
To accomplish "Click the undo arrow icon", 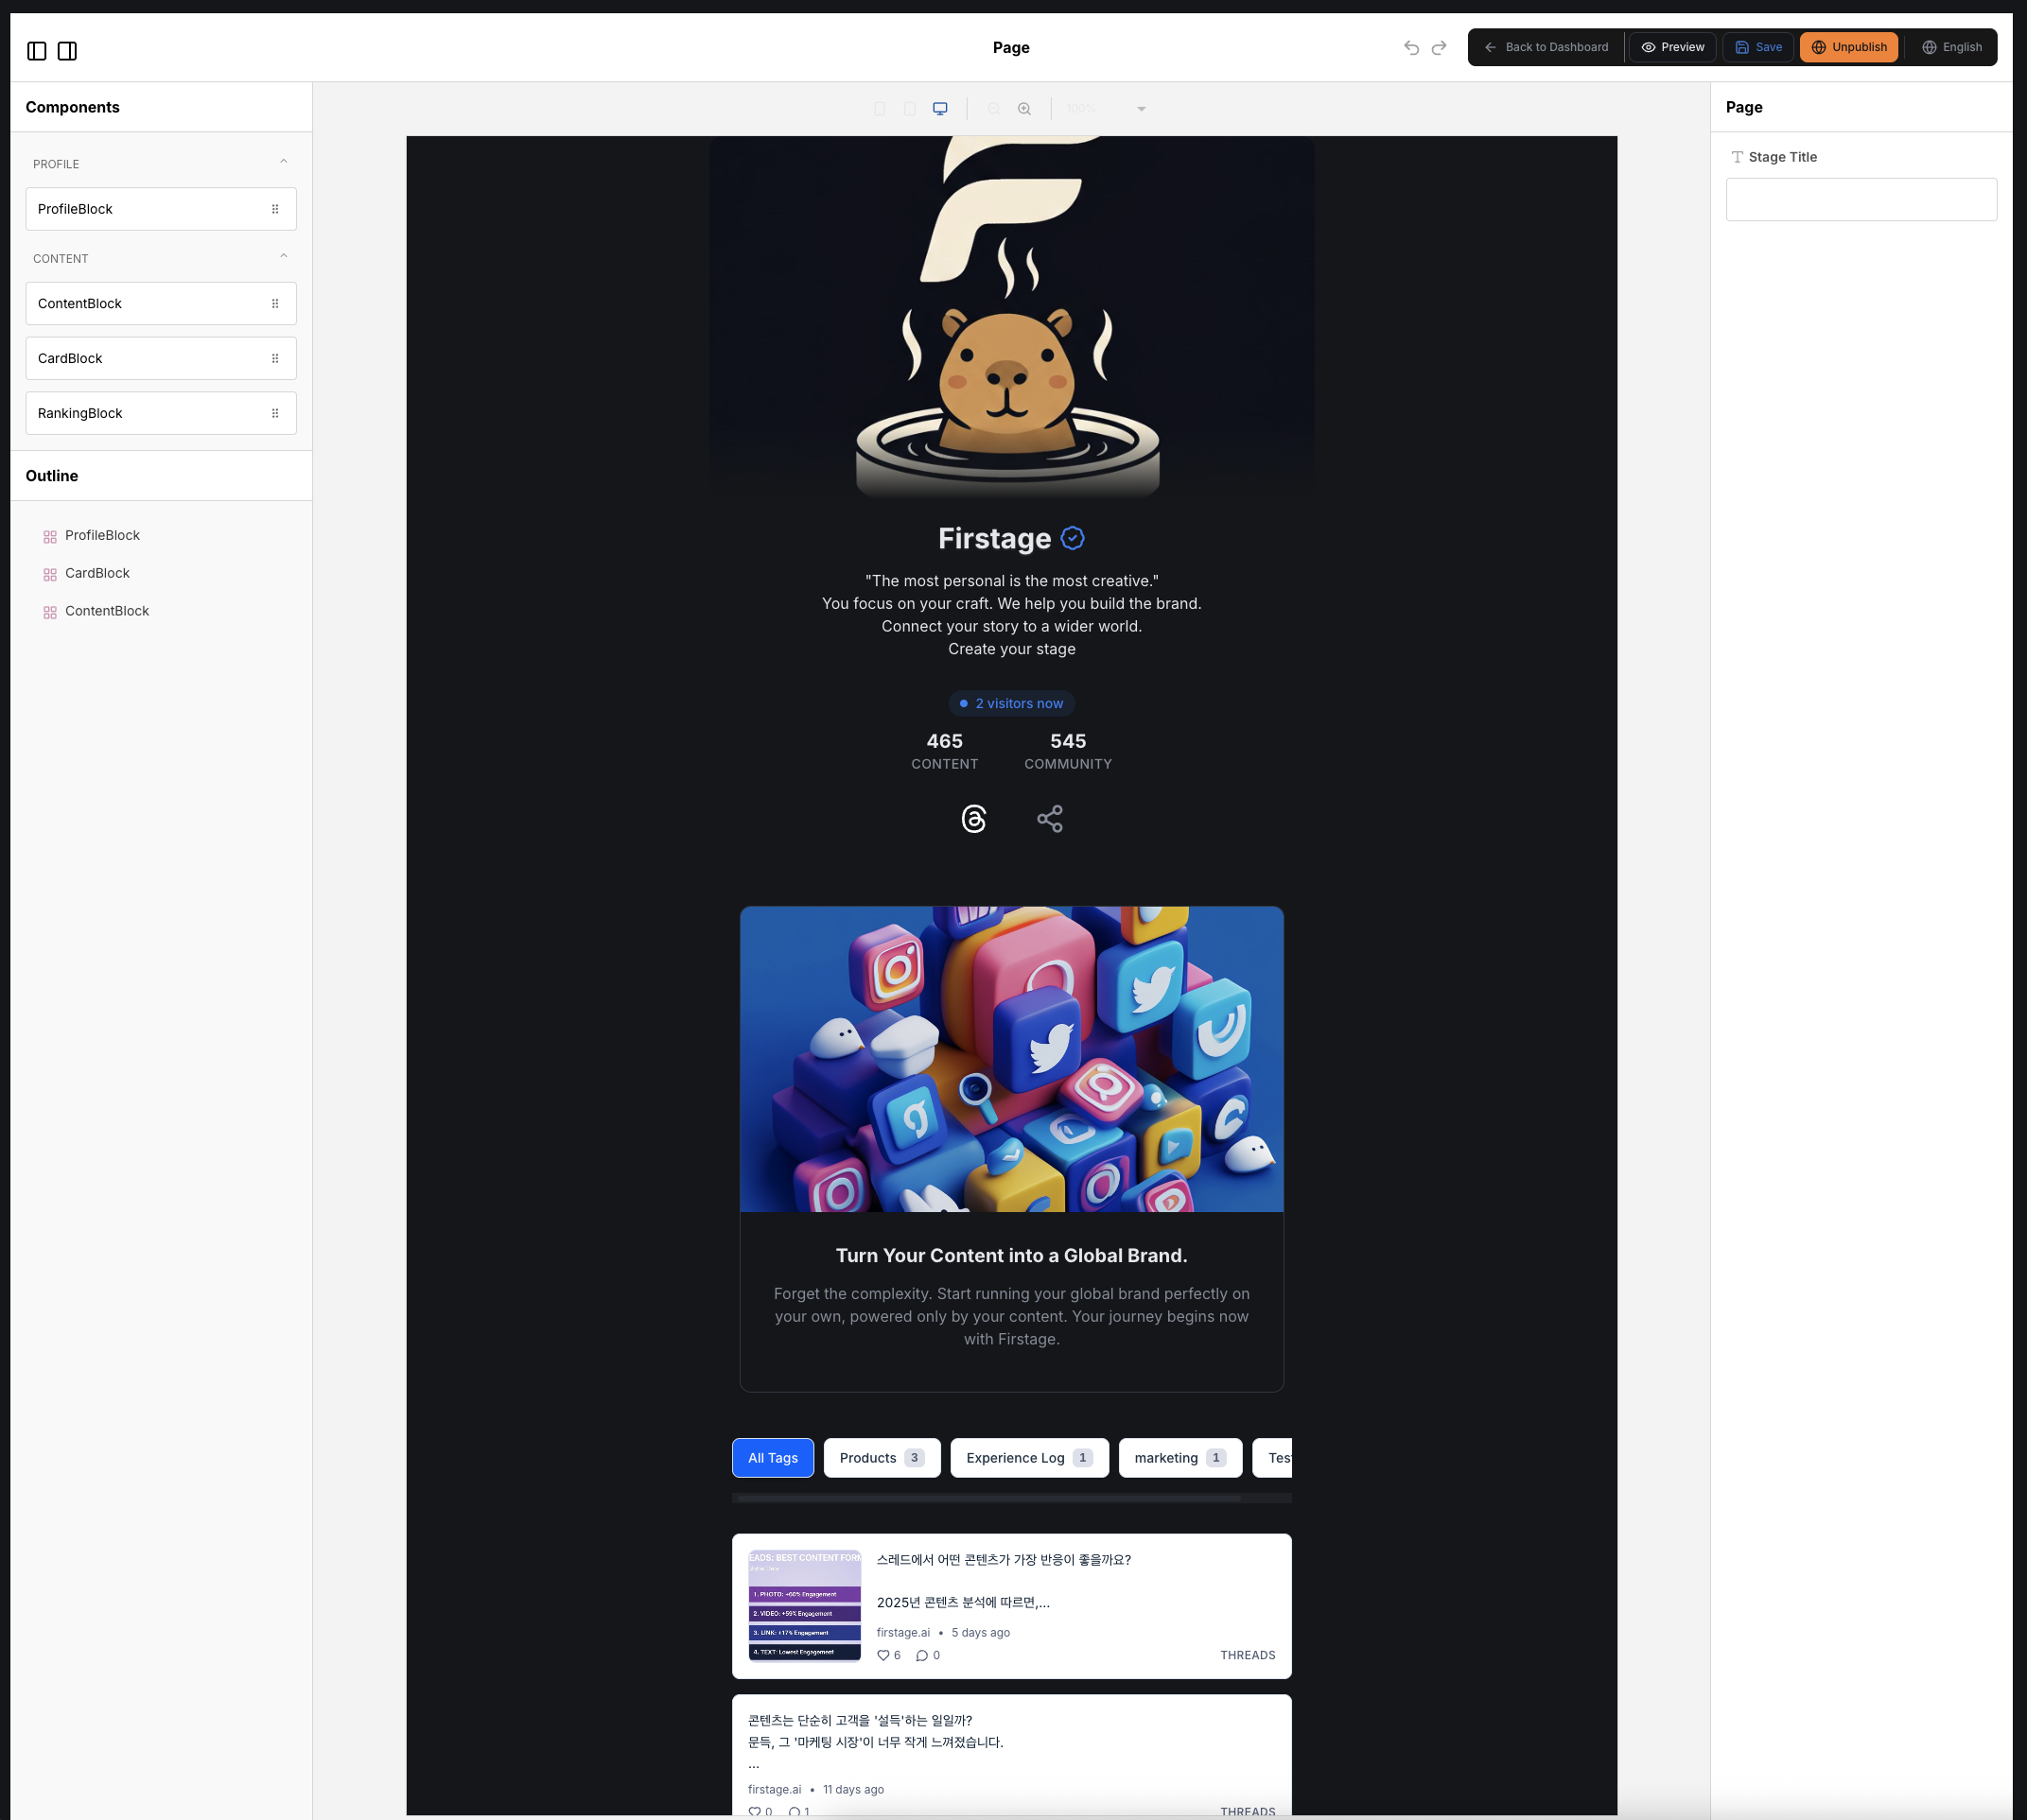I will pyautogui.click(x=1410, y=47).
